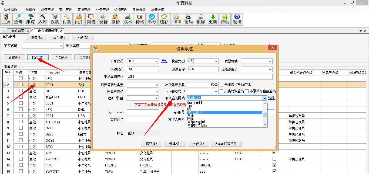Image resolution: width=369 pixels, height=174 pixels.
Task: Click the 更新 update toolbar icon
Action: pos(213,19)
